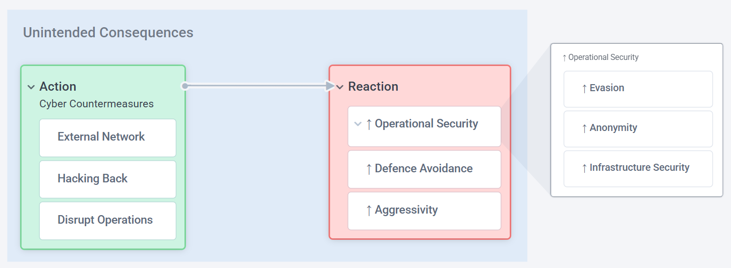731x268 pixels.
Task: Click the up arrow beside Defence Avoidance
Action: pyautogui.click(x=369, y=169)
